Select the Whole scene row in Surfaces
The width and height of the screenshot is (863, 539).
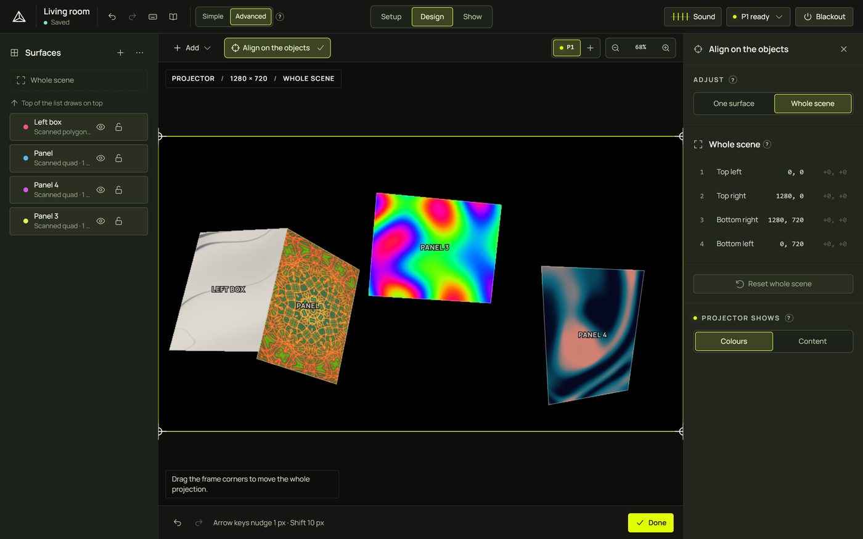click(79, 80)
